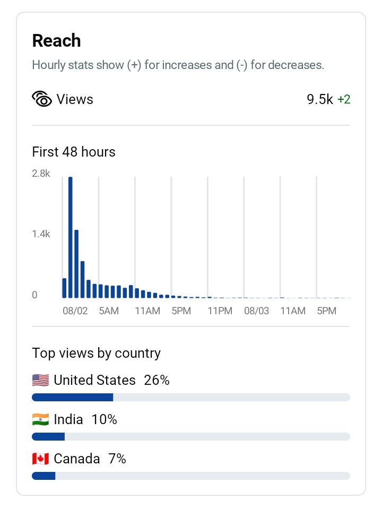The height and width of the screenshot is (508, 382).
Task: Click the 9.5k views count
Action: (x=320, y=99)
